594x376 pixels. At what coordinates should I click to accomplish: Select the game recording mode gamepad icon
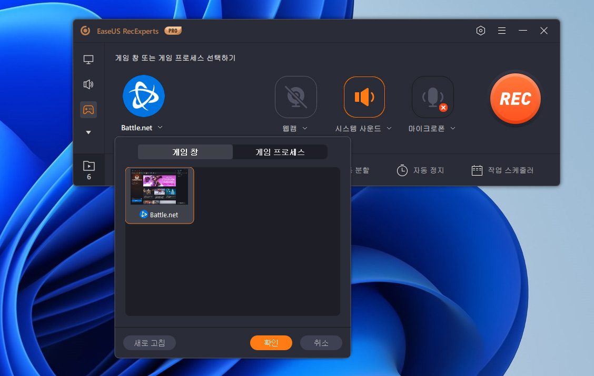(x=88, y=110)
